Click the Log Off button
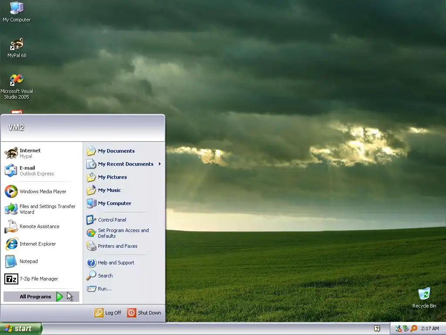This screenshot has width=446, height=335. coord(108,313)
